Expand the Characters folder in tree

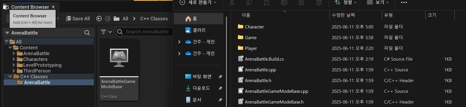pyautogui.click(x=14, y=59)
